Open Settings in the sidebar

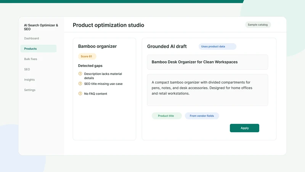point(30,90)
